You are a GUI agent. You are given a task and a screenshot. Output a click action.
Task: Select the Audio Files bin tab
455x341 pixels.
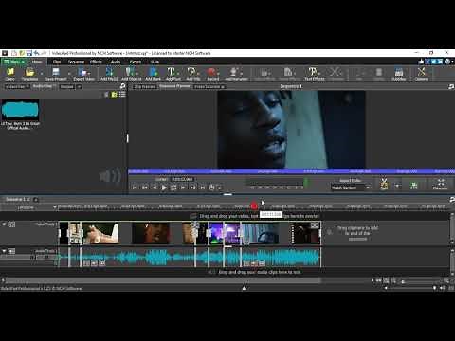44,86
